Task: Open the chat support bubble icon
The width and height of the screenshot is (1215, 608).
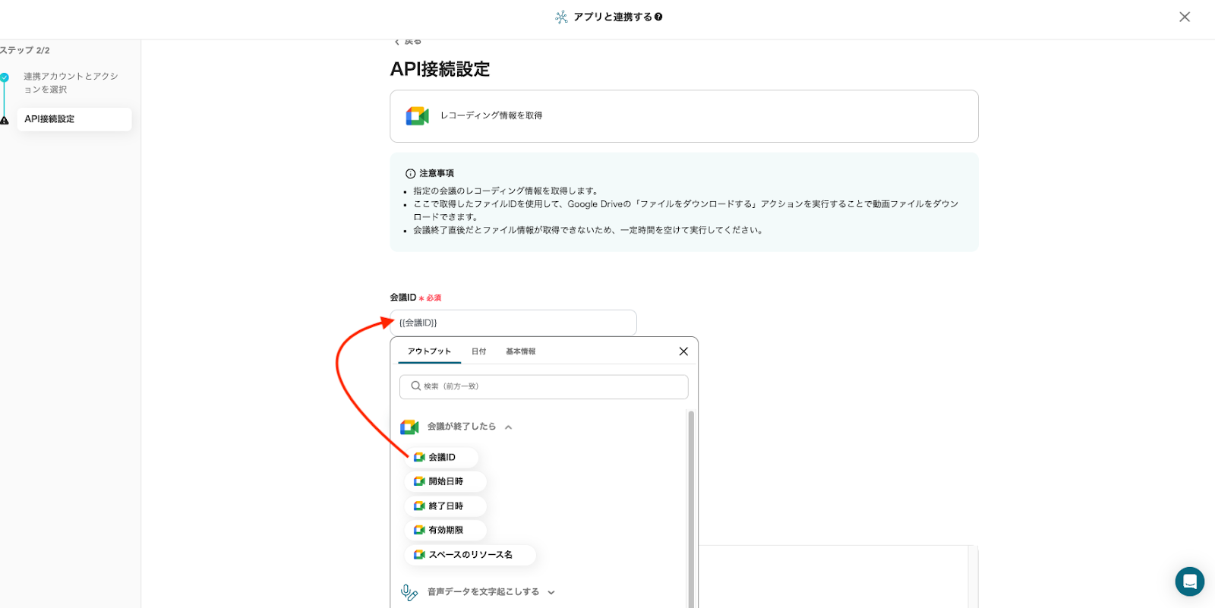Action: 1189,581
